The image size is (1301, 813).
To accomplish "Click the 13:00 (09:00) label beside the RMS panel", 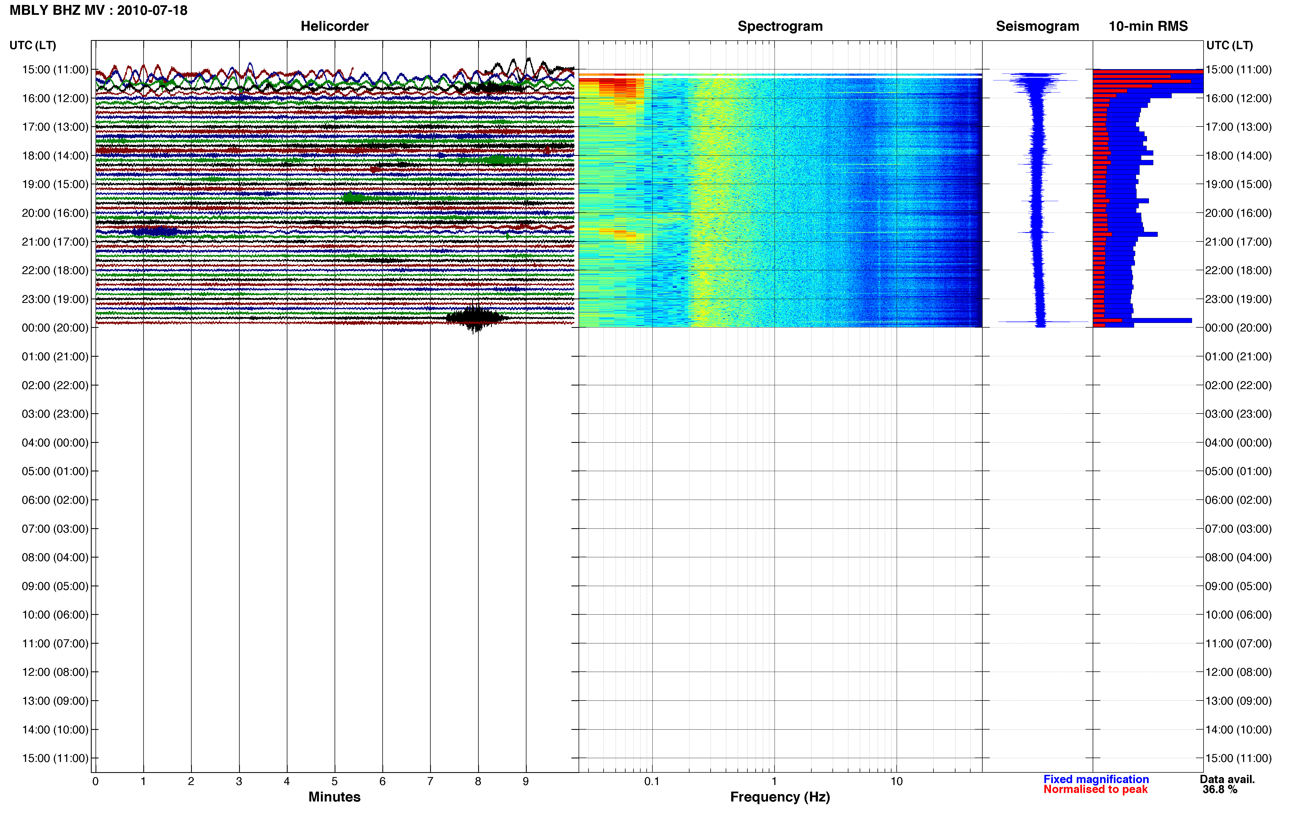I will [1238, 701].
